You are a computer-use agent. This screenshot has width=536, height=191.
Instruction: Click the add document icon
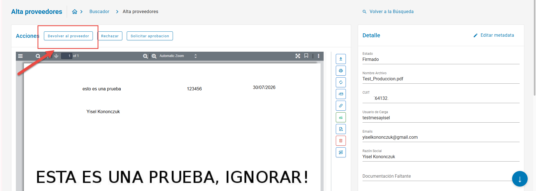click(341, 129)
